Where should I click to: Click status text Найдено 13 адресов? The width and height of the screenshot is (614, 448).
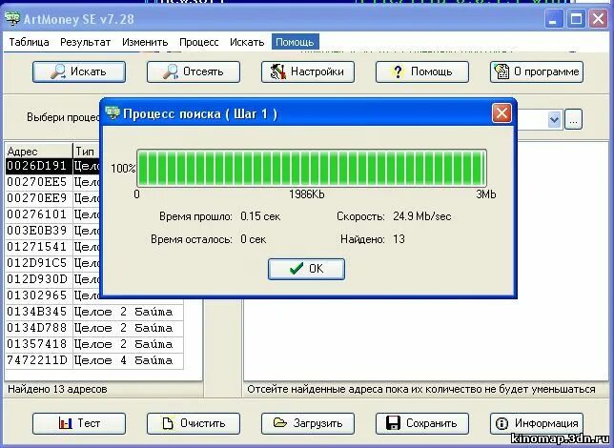coord(57,389)
